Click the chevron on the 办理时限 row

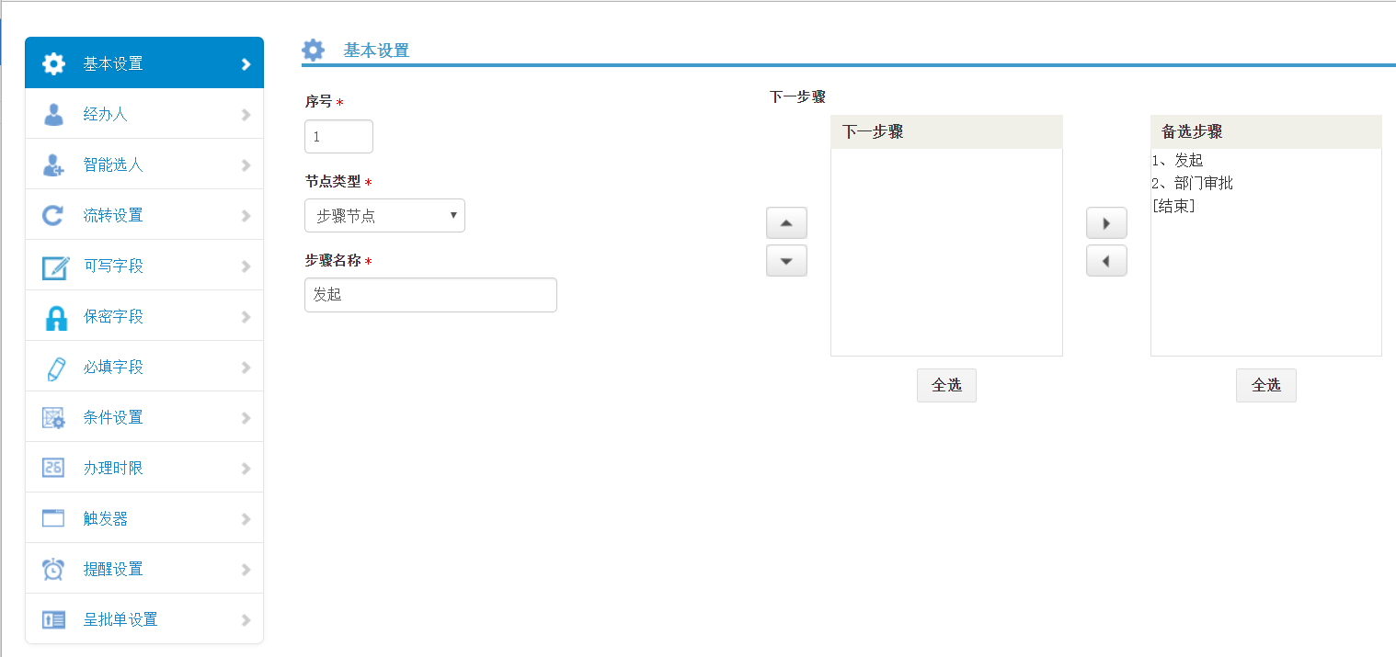[x=246, y=469]
